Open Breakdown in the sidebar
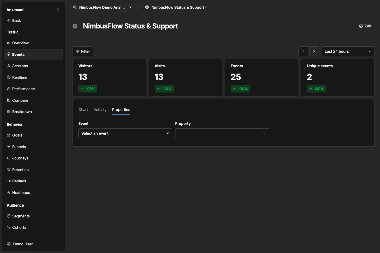380x253 pixels. coord(34,112)
